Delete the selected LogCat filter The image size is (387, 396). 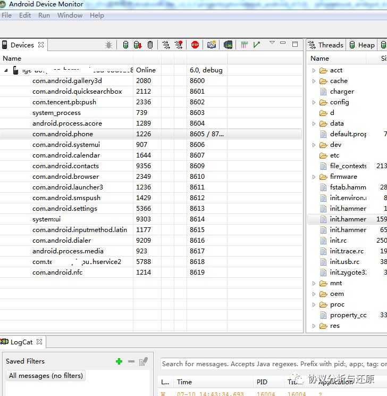[x=131, y=361]
